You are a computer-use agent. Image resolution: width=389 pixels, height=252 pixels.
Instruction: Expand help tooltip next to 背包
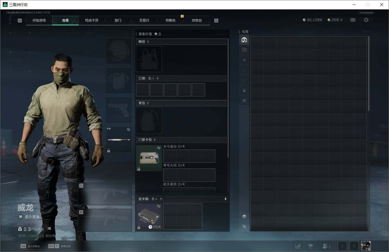pos(148,103)
